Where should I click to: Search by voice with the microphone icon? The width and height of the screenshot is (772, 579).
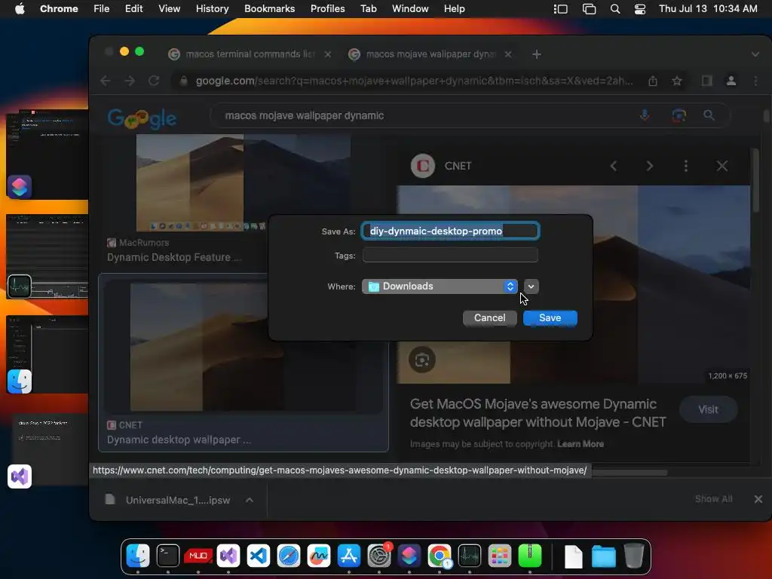pyautogui.click(x=645, y=115)
